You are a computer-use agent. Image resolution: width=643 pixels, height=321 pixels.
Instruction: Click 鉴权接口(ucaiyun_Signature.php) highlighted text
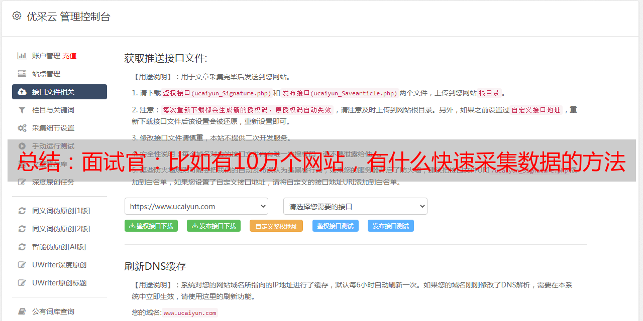click(x=217, y=93)
